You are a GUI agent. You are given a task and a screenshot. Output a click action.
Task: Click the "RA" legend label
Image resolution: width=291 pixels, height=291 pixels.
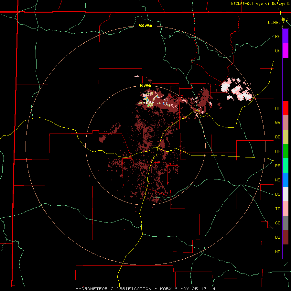(x=277, y=166)
